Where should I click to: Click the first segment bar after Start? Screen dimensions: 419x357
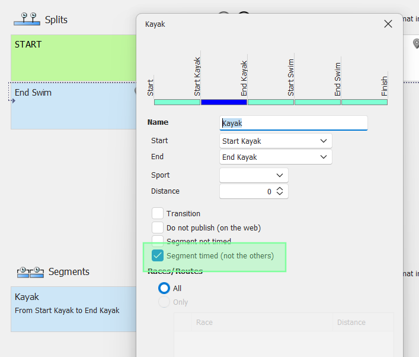coord(177,102)
